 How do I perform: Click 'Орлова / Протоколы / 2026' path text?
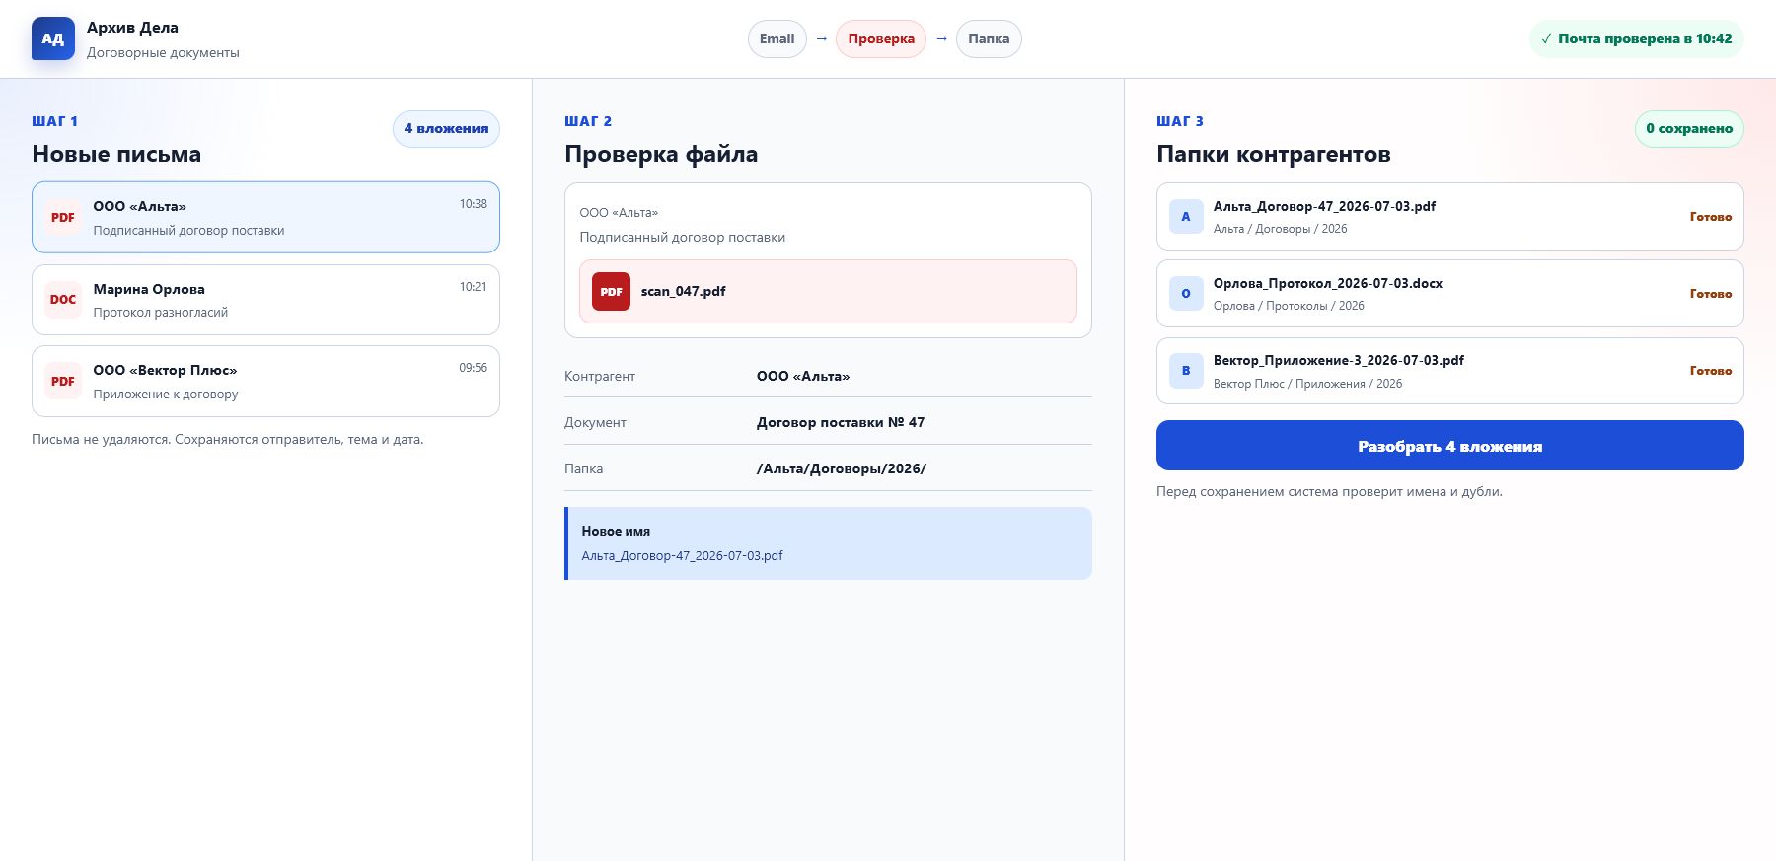1289,306
